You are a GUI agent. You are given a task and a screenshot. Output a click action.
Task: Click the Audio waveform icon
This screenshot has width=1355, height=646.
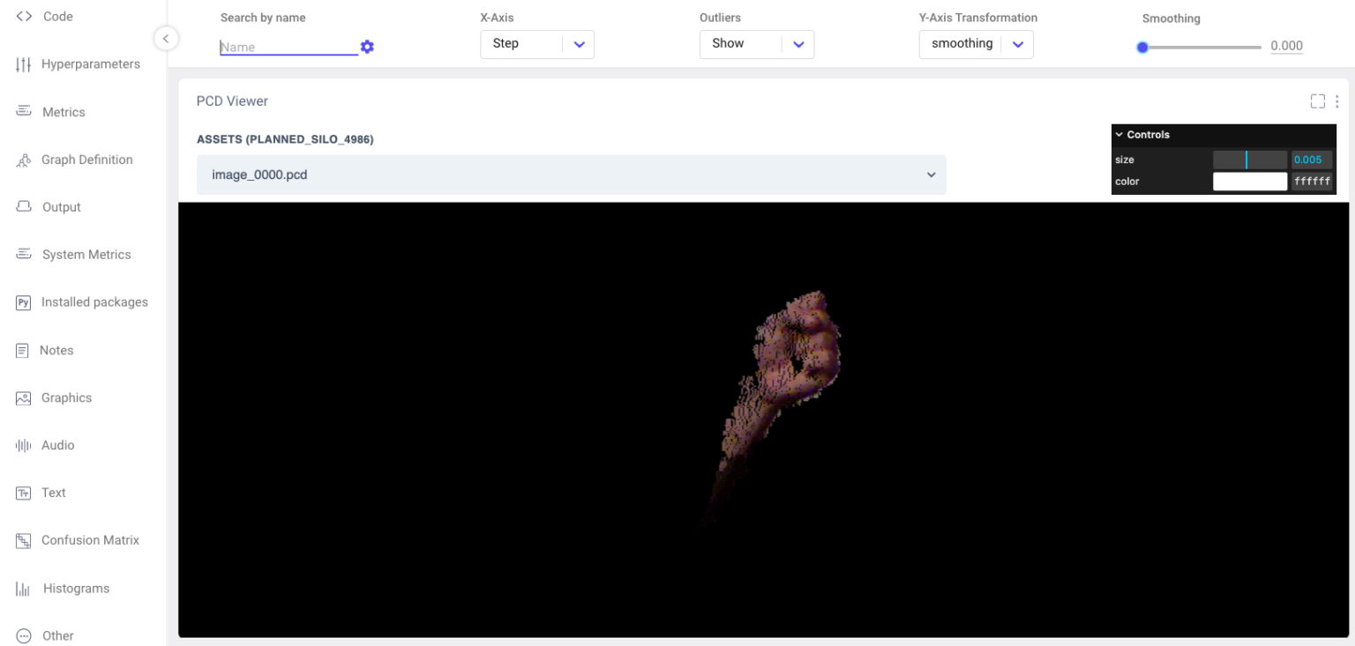[x=24, y=445]
